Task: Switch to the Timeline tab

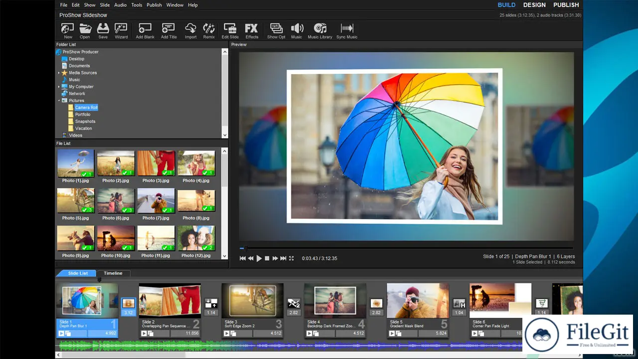Action: pos(113,273)
